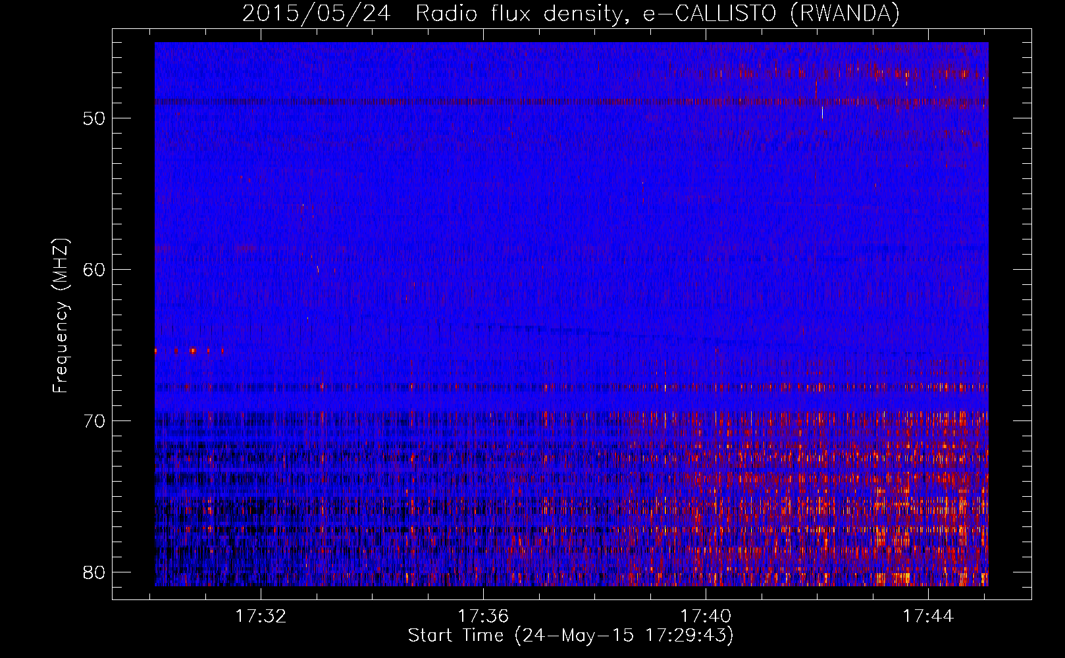Click the 50 frequency tick label

pyautogui.click(x=94, y=118)
